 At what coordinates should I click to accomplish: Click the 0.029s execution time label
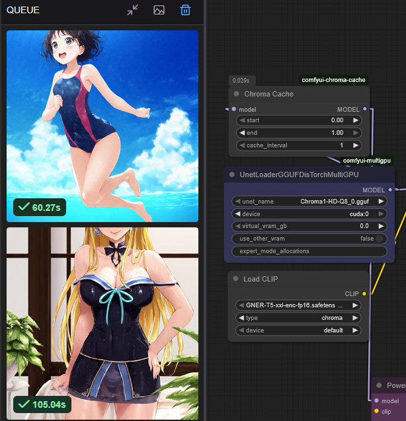click(241, 80)
